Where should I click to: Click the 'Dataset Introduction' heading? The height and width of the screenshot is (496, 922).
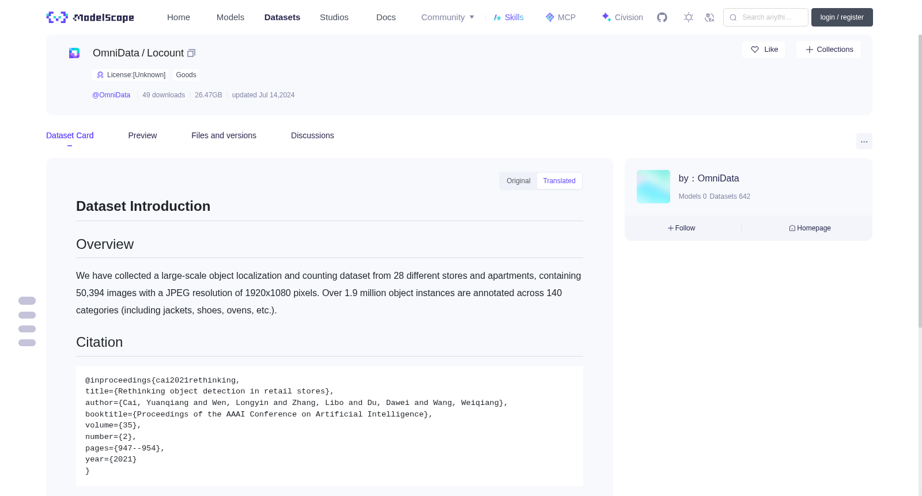tap(143, 206)
